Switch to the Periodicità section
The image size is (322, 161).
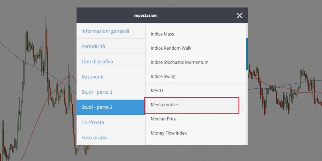point(111,46)
